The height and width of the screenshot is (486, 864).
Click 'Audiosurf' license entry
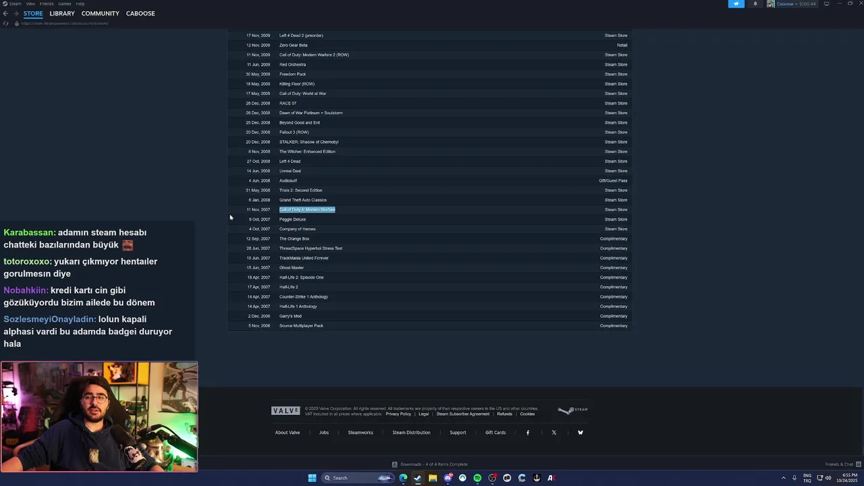(x=288, y=181)
